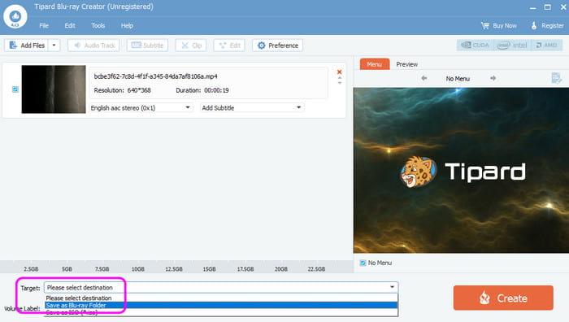Click the edit menu template icon

(x=556, y=78)
